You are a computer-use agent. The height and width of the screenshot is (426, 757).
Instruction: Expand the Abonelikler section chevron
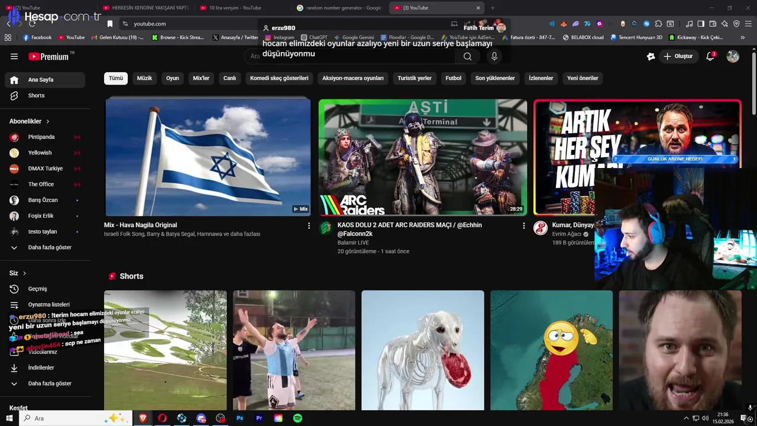(48, 121)
